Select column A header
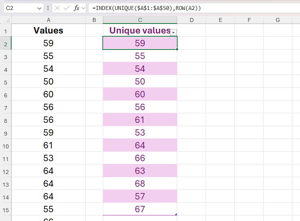Screen dimensions: 300x221 [48, 20]
